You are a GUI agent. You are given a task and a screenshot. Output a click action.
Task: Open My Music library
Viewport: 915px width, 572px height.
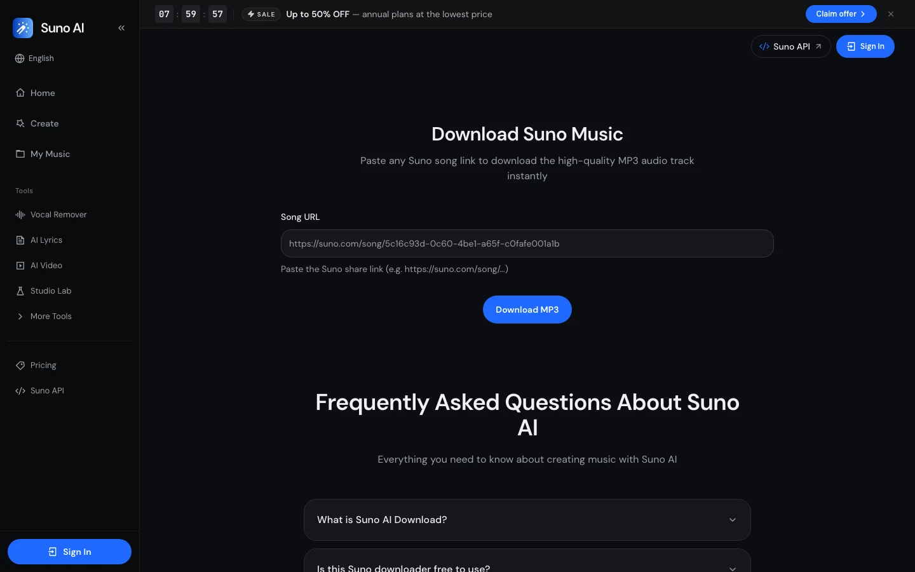pos(70,154)
